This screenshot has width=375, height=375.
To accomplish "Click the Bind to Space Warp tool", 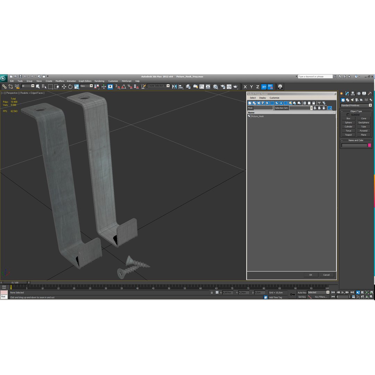I will click(x=17, y=86).
